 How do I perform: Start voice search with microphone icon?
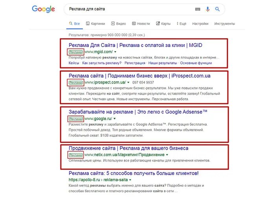pos(207,9)
